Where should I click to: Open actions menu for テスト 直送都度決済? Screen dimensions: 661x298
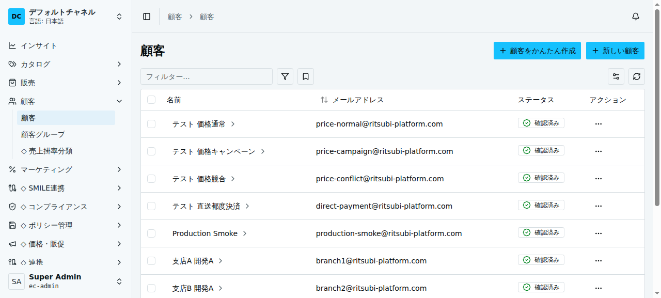599,206
